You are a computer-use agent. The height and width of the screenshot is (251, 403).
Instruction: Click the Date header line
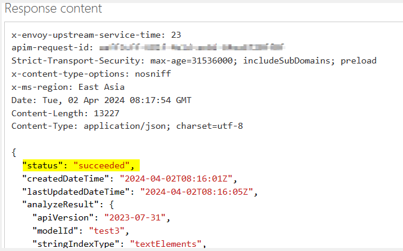pos(101,100)
